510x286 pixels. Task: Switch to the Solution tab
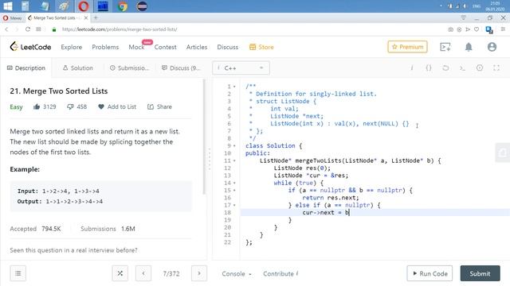click(x=78, y=68)
